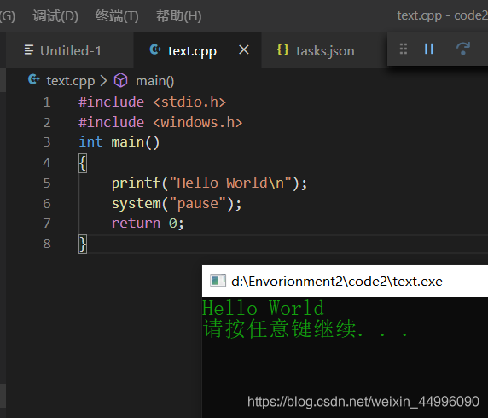Close the text.cpp tab
Screen dimensions: 488x418
click(x=244, y=49)
